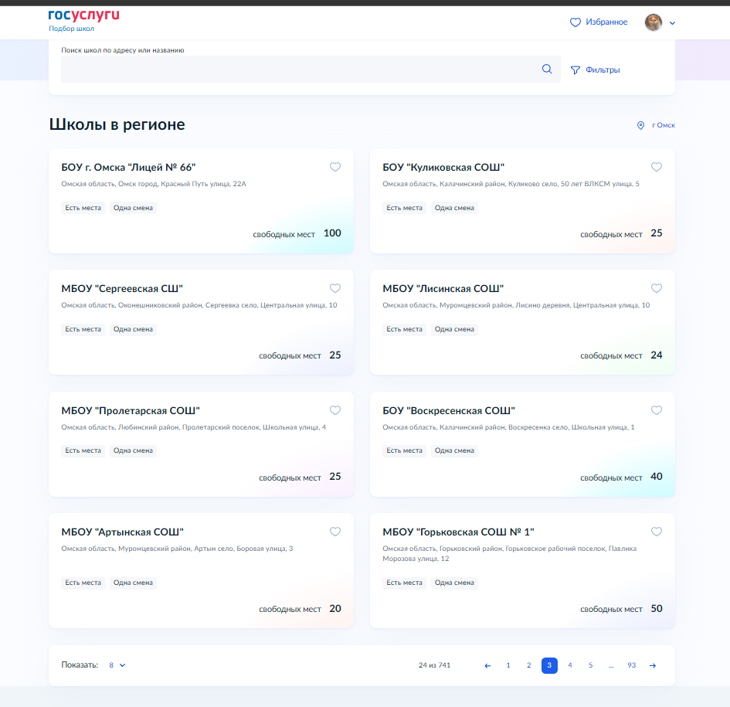The image size is (730, 707).
Task: Open the user profile avatar
Action: [654, 22]
